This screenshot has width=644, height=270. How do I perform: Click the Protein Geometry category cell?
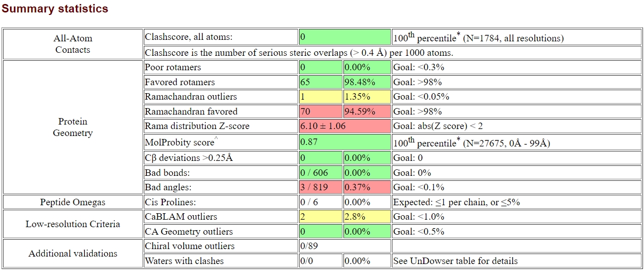tap(73, 127)
